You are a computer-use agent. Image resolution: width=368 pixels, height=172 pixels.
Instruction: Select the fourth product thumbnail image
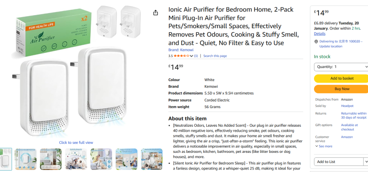click(x=76, y=159)
